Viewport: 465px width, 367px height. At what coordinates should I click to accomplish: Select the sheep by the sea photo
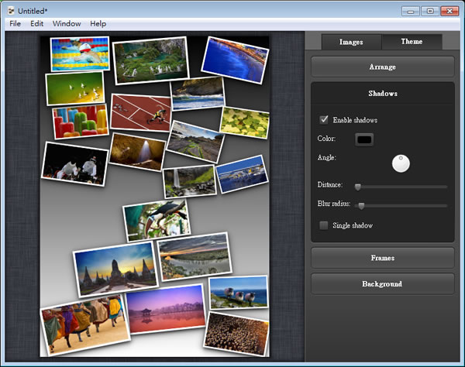(239, 293)
